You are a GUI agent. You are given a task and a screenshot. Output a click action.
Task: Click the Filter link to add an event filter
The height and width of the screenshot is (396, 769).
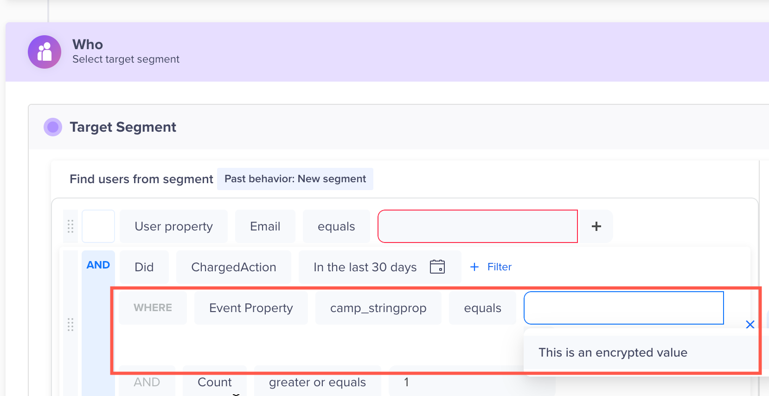click(500, 267)
